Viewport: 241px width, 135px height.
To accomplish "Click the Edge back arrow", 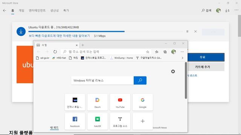I will [39, 52].
